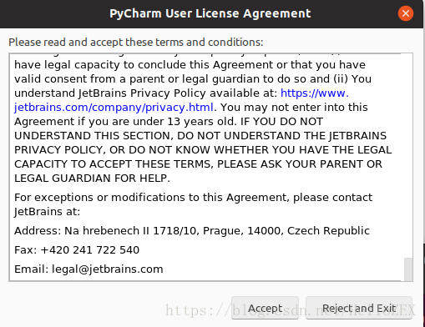Click the 'LEGAL GUARDIAN FOR HELP' text
Viewport: 425px width, 327px height.
[x=92, y=179]
